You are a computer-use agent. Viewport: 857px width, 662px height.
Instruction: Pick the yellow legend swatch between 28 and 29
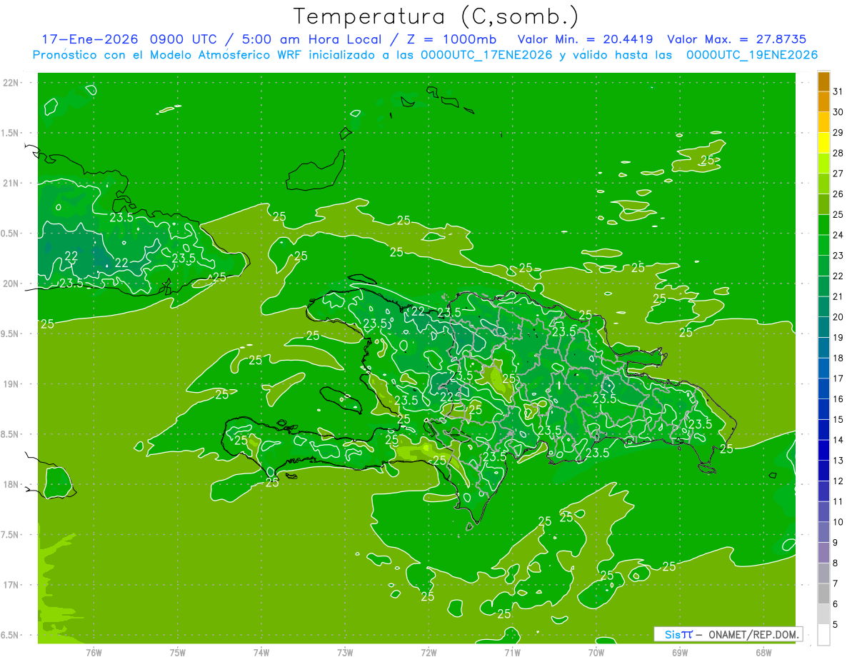pos(823,143)
